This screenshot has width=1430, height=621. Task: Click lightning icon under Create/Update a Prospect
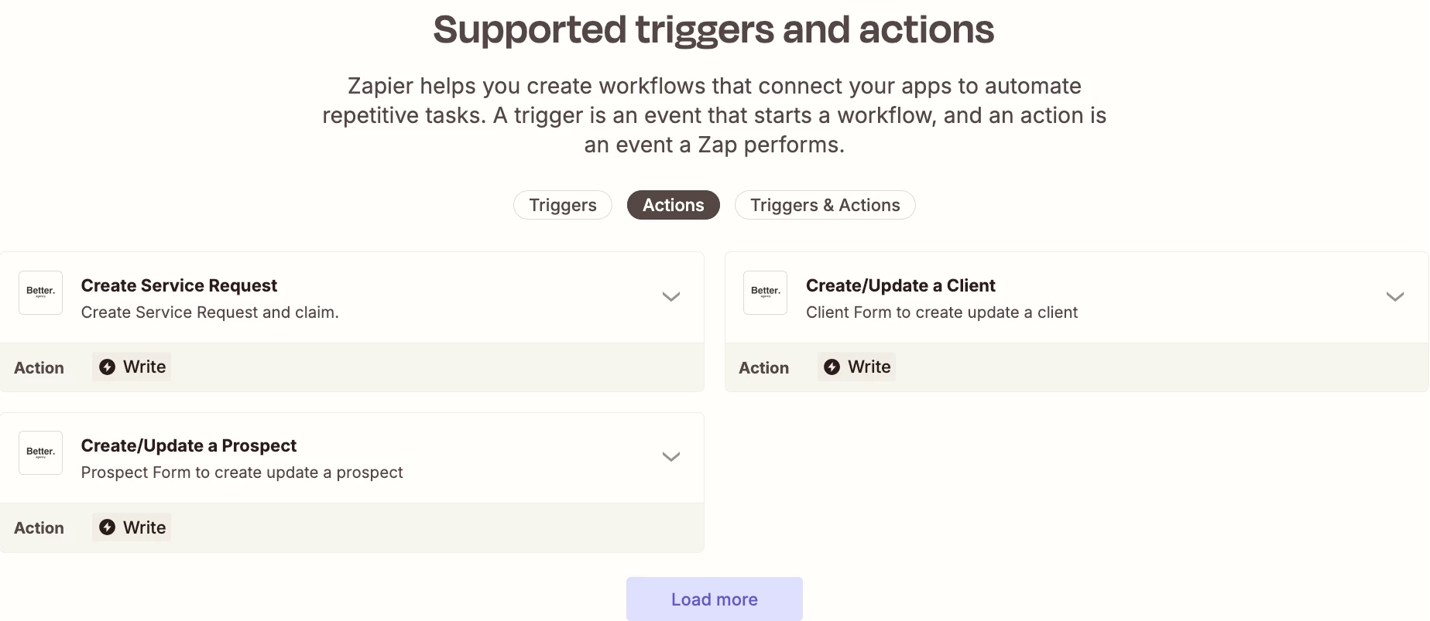(108, 527)
